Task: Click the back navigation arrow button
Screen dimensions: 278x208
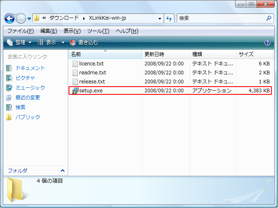Action: [10, 19]
